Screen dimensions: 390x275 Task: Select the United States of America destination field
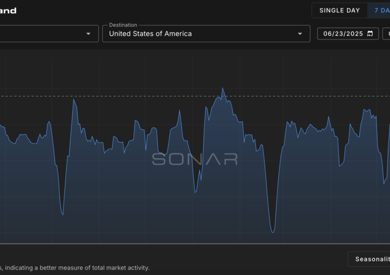(206, 34)
